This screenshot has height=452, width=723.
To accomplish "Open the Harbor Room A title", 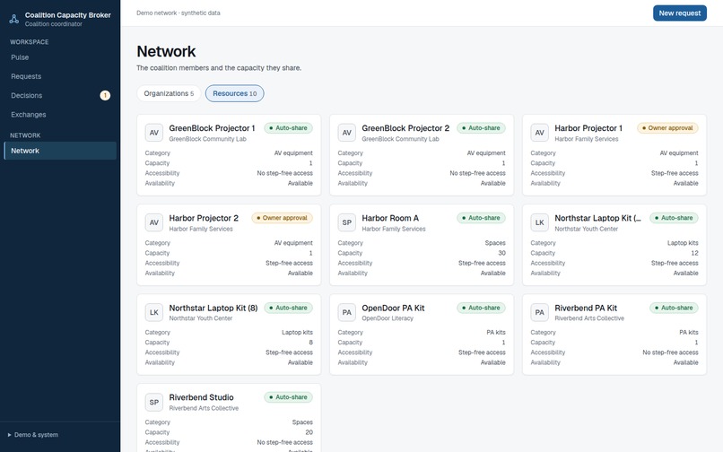I will pyautogui.click(x=390, y=218).
